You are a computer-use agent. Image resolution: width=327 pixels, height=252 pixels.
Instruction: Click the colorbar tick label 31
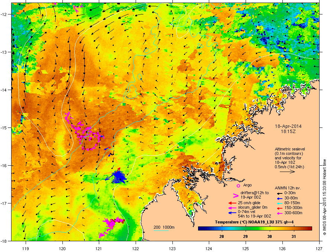[294, 236]
